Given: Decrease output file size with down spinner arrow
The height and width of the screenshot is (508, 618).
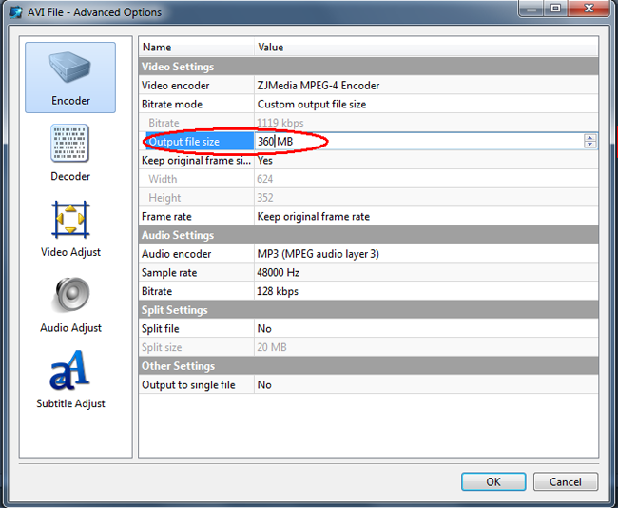Looking at the screenshot, I should [590, 145].
